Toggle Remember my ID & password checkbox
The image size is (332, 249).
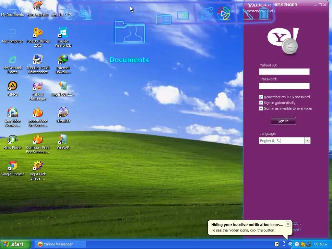[261, 97]
